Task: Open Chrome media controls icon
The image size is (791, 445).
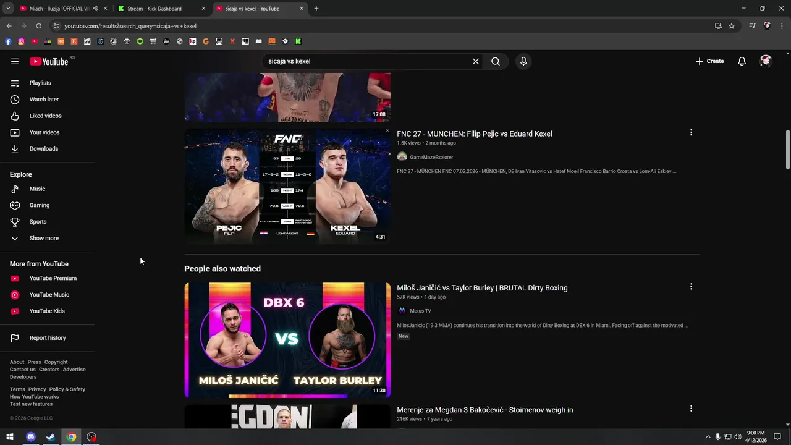Action: pos(752,26)
